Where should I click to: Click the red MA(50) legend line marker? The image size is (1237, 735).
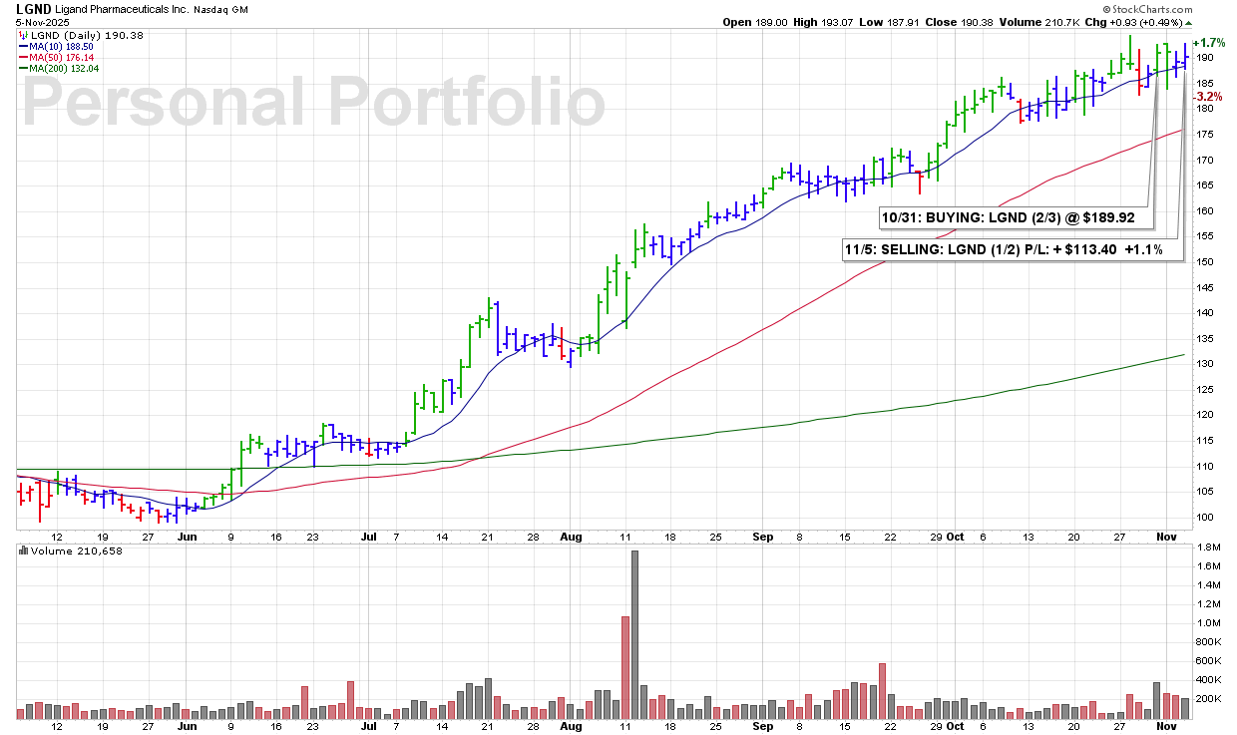click(22, 57)
